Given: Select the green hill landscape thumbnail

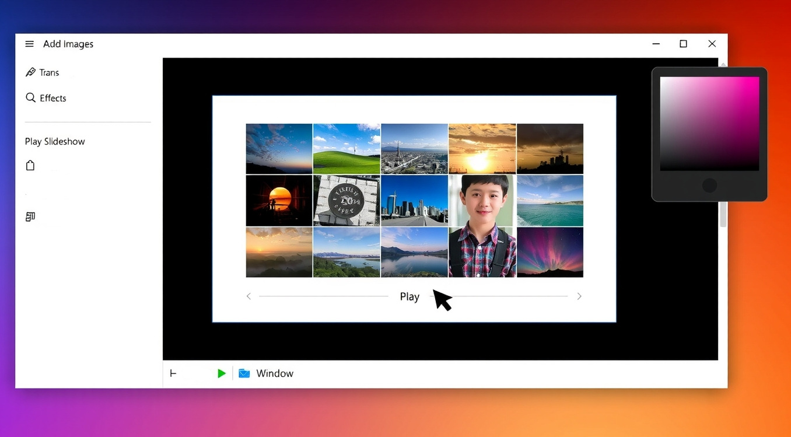Looking at the screenshot, I should click(x=346, y=149).
